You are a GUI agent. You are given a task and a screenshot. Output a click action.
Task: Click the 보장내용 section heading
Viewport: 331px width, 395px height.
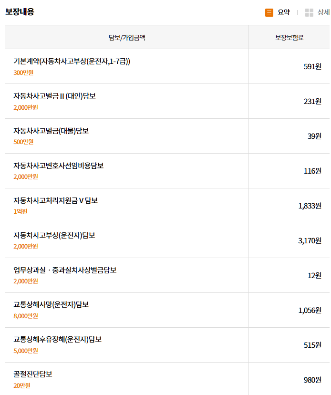[20, 12]
